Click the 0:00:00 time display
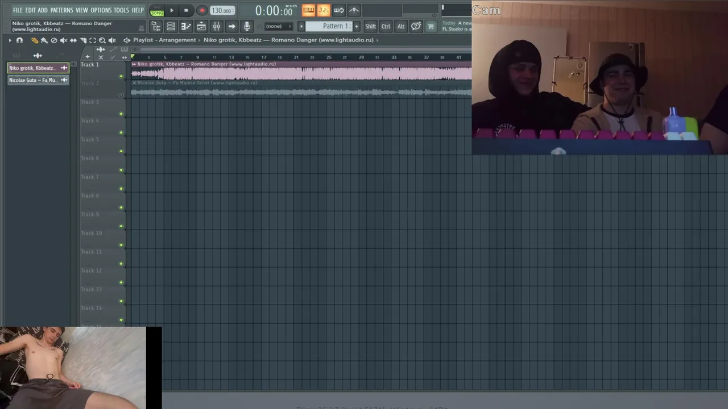Image resolution: width=728 pixels, height=409 pixels. 274,11
